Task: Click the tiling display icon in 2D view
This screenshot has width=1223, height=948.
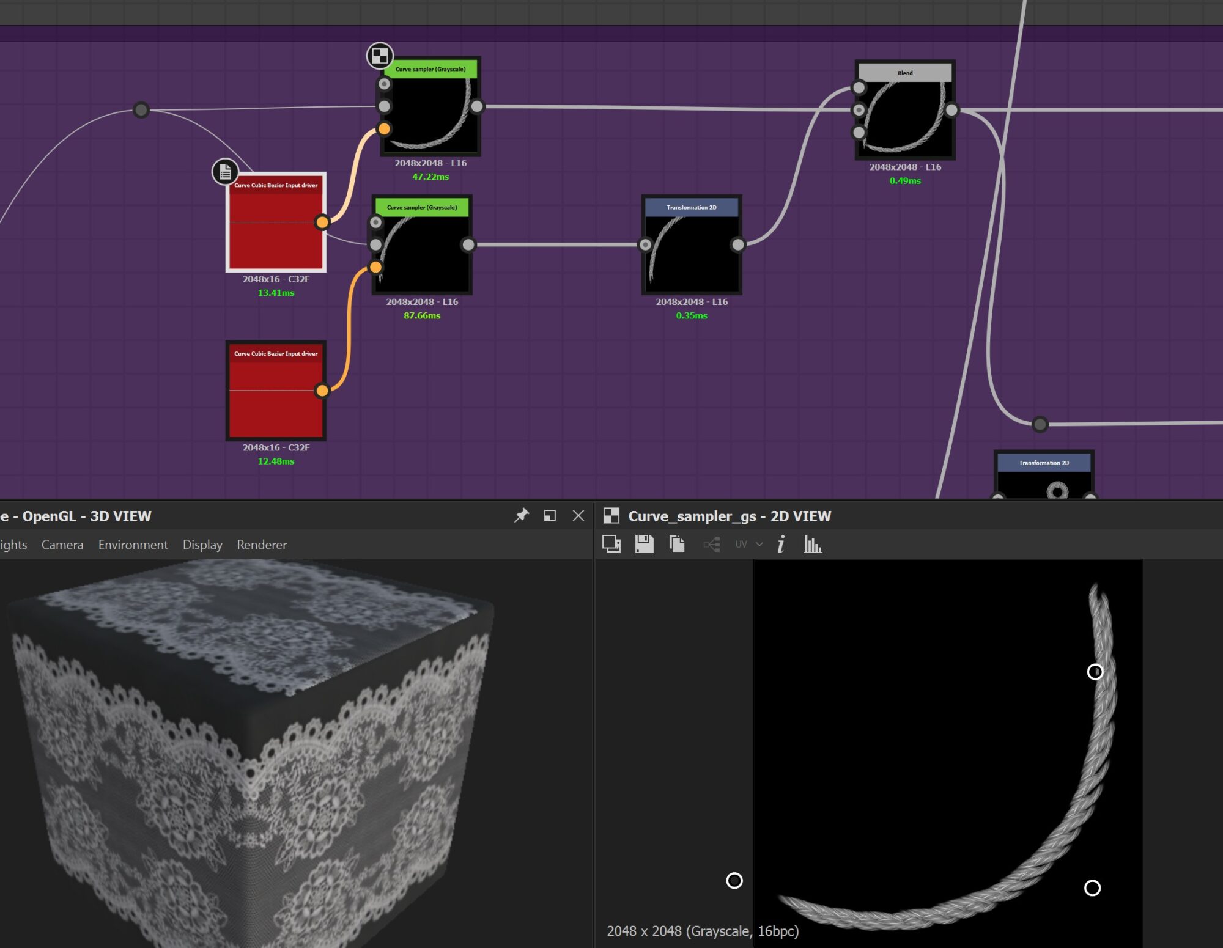Action: (611, 544)
